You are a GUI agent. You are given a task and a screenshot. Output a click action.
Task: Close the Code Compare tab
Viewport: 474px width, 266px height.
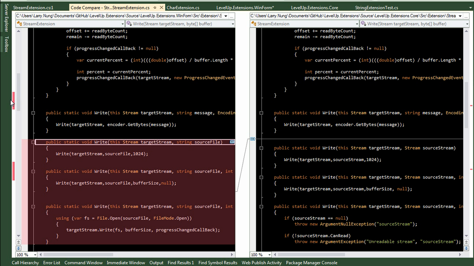point(162,8)
